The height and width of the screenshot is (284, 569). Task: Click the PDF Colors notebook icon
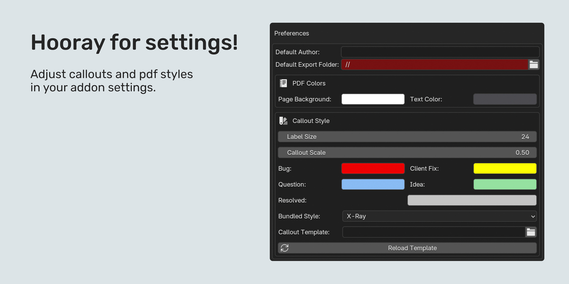pos(284,83)
